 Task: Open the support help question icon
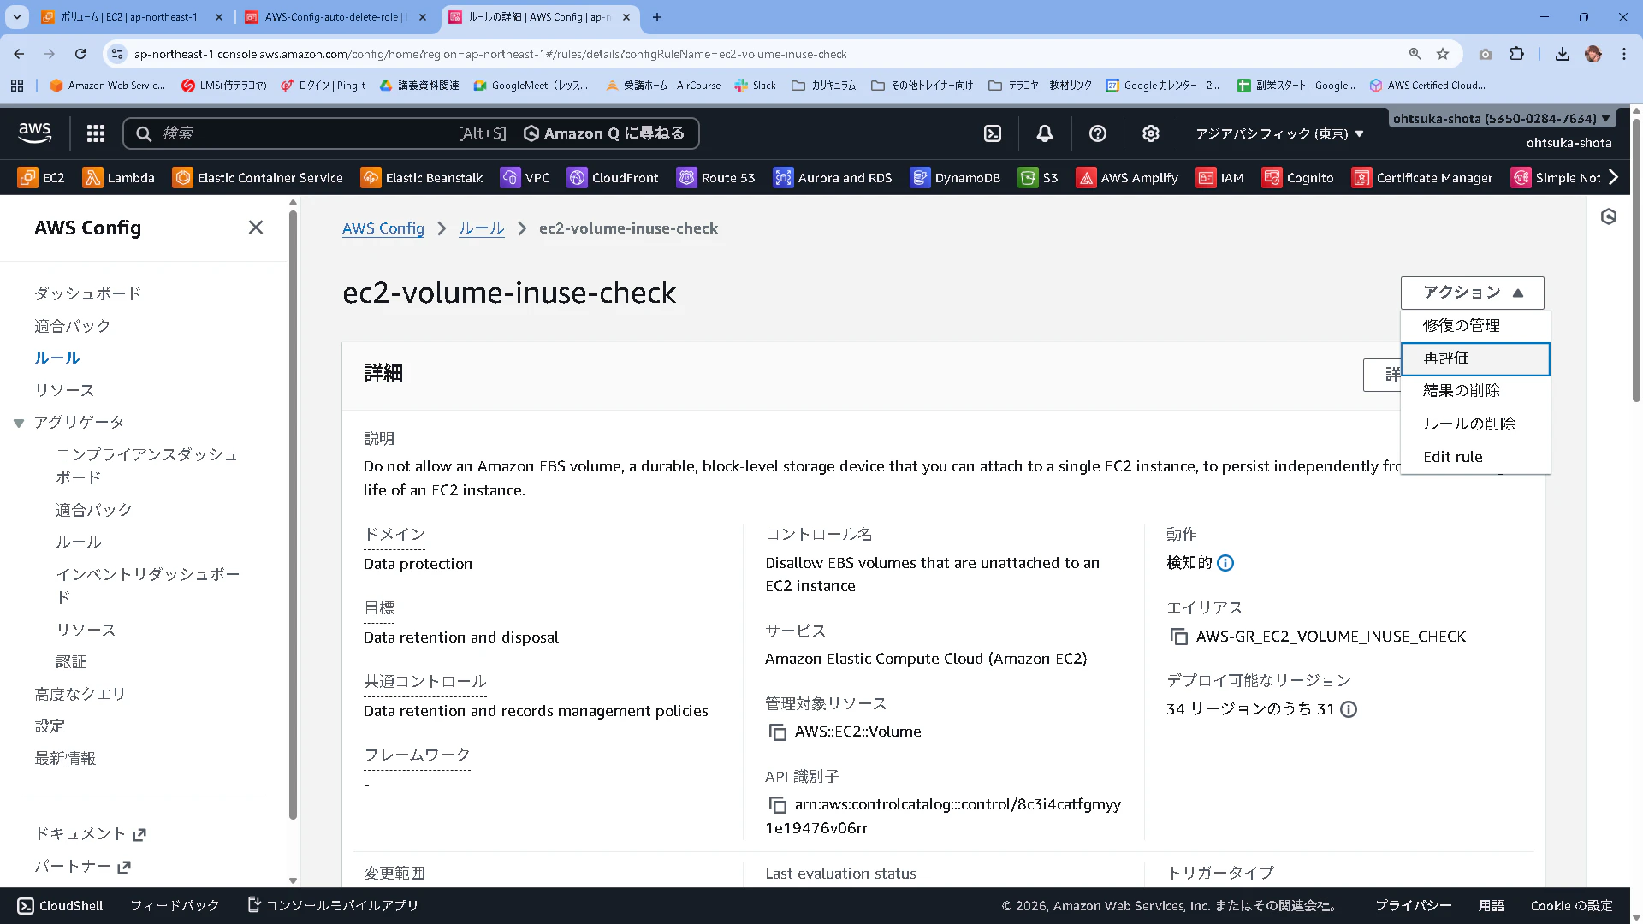point(1098,133)
